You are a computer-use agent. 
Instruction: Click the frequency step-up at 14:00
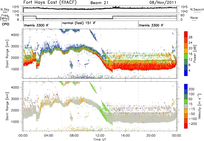[x=113, y=17]
